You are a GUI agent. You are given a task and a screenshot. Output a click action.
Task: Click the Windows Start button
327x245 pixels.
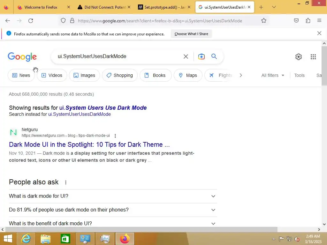point(8,239)
